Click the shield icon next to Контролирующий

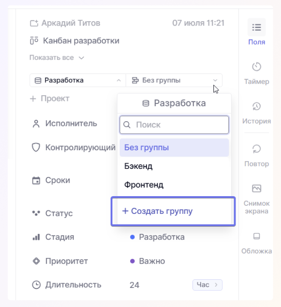pyautogui.click(x=36, y=148)
